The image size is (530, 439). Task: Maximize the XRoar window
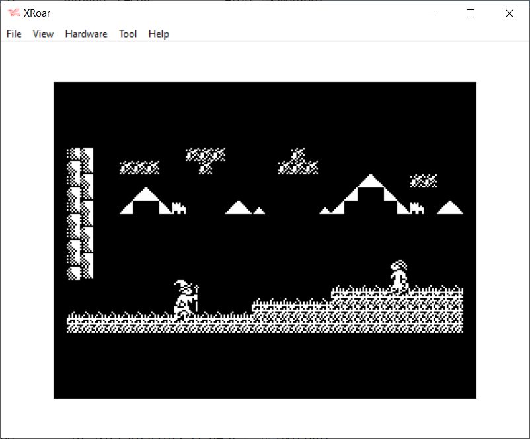(x=471, y=13)
